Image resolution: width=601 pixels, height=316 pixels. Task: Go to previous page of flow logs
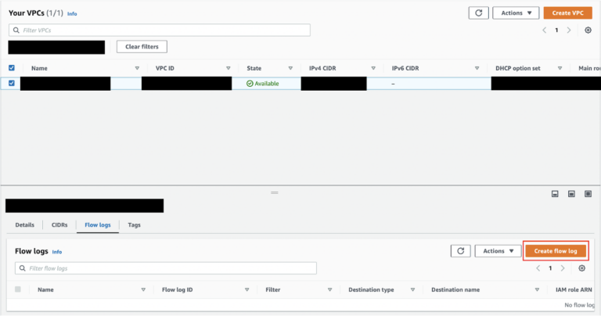pyautogui.click(x=538, y=268)
